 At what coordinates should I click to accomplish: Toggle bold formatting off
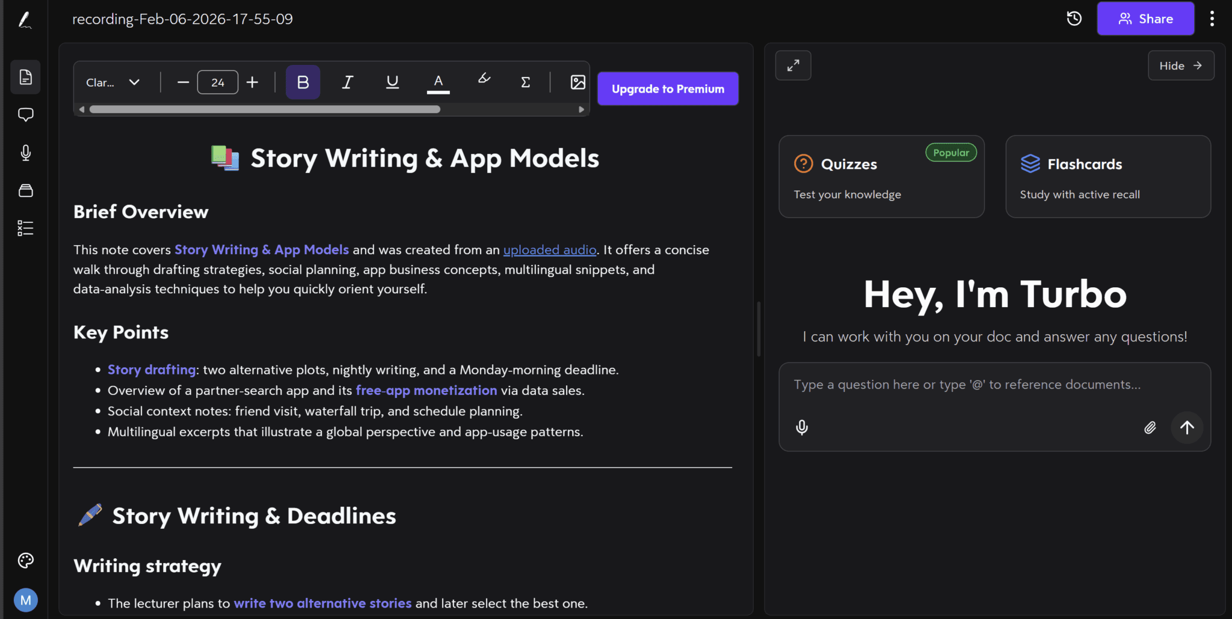click(x=302, y=82)
